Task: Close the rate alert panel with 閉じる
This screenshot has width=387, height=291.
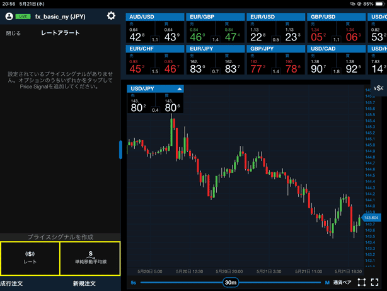Action: pos(13,33)
